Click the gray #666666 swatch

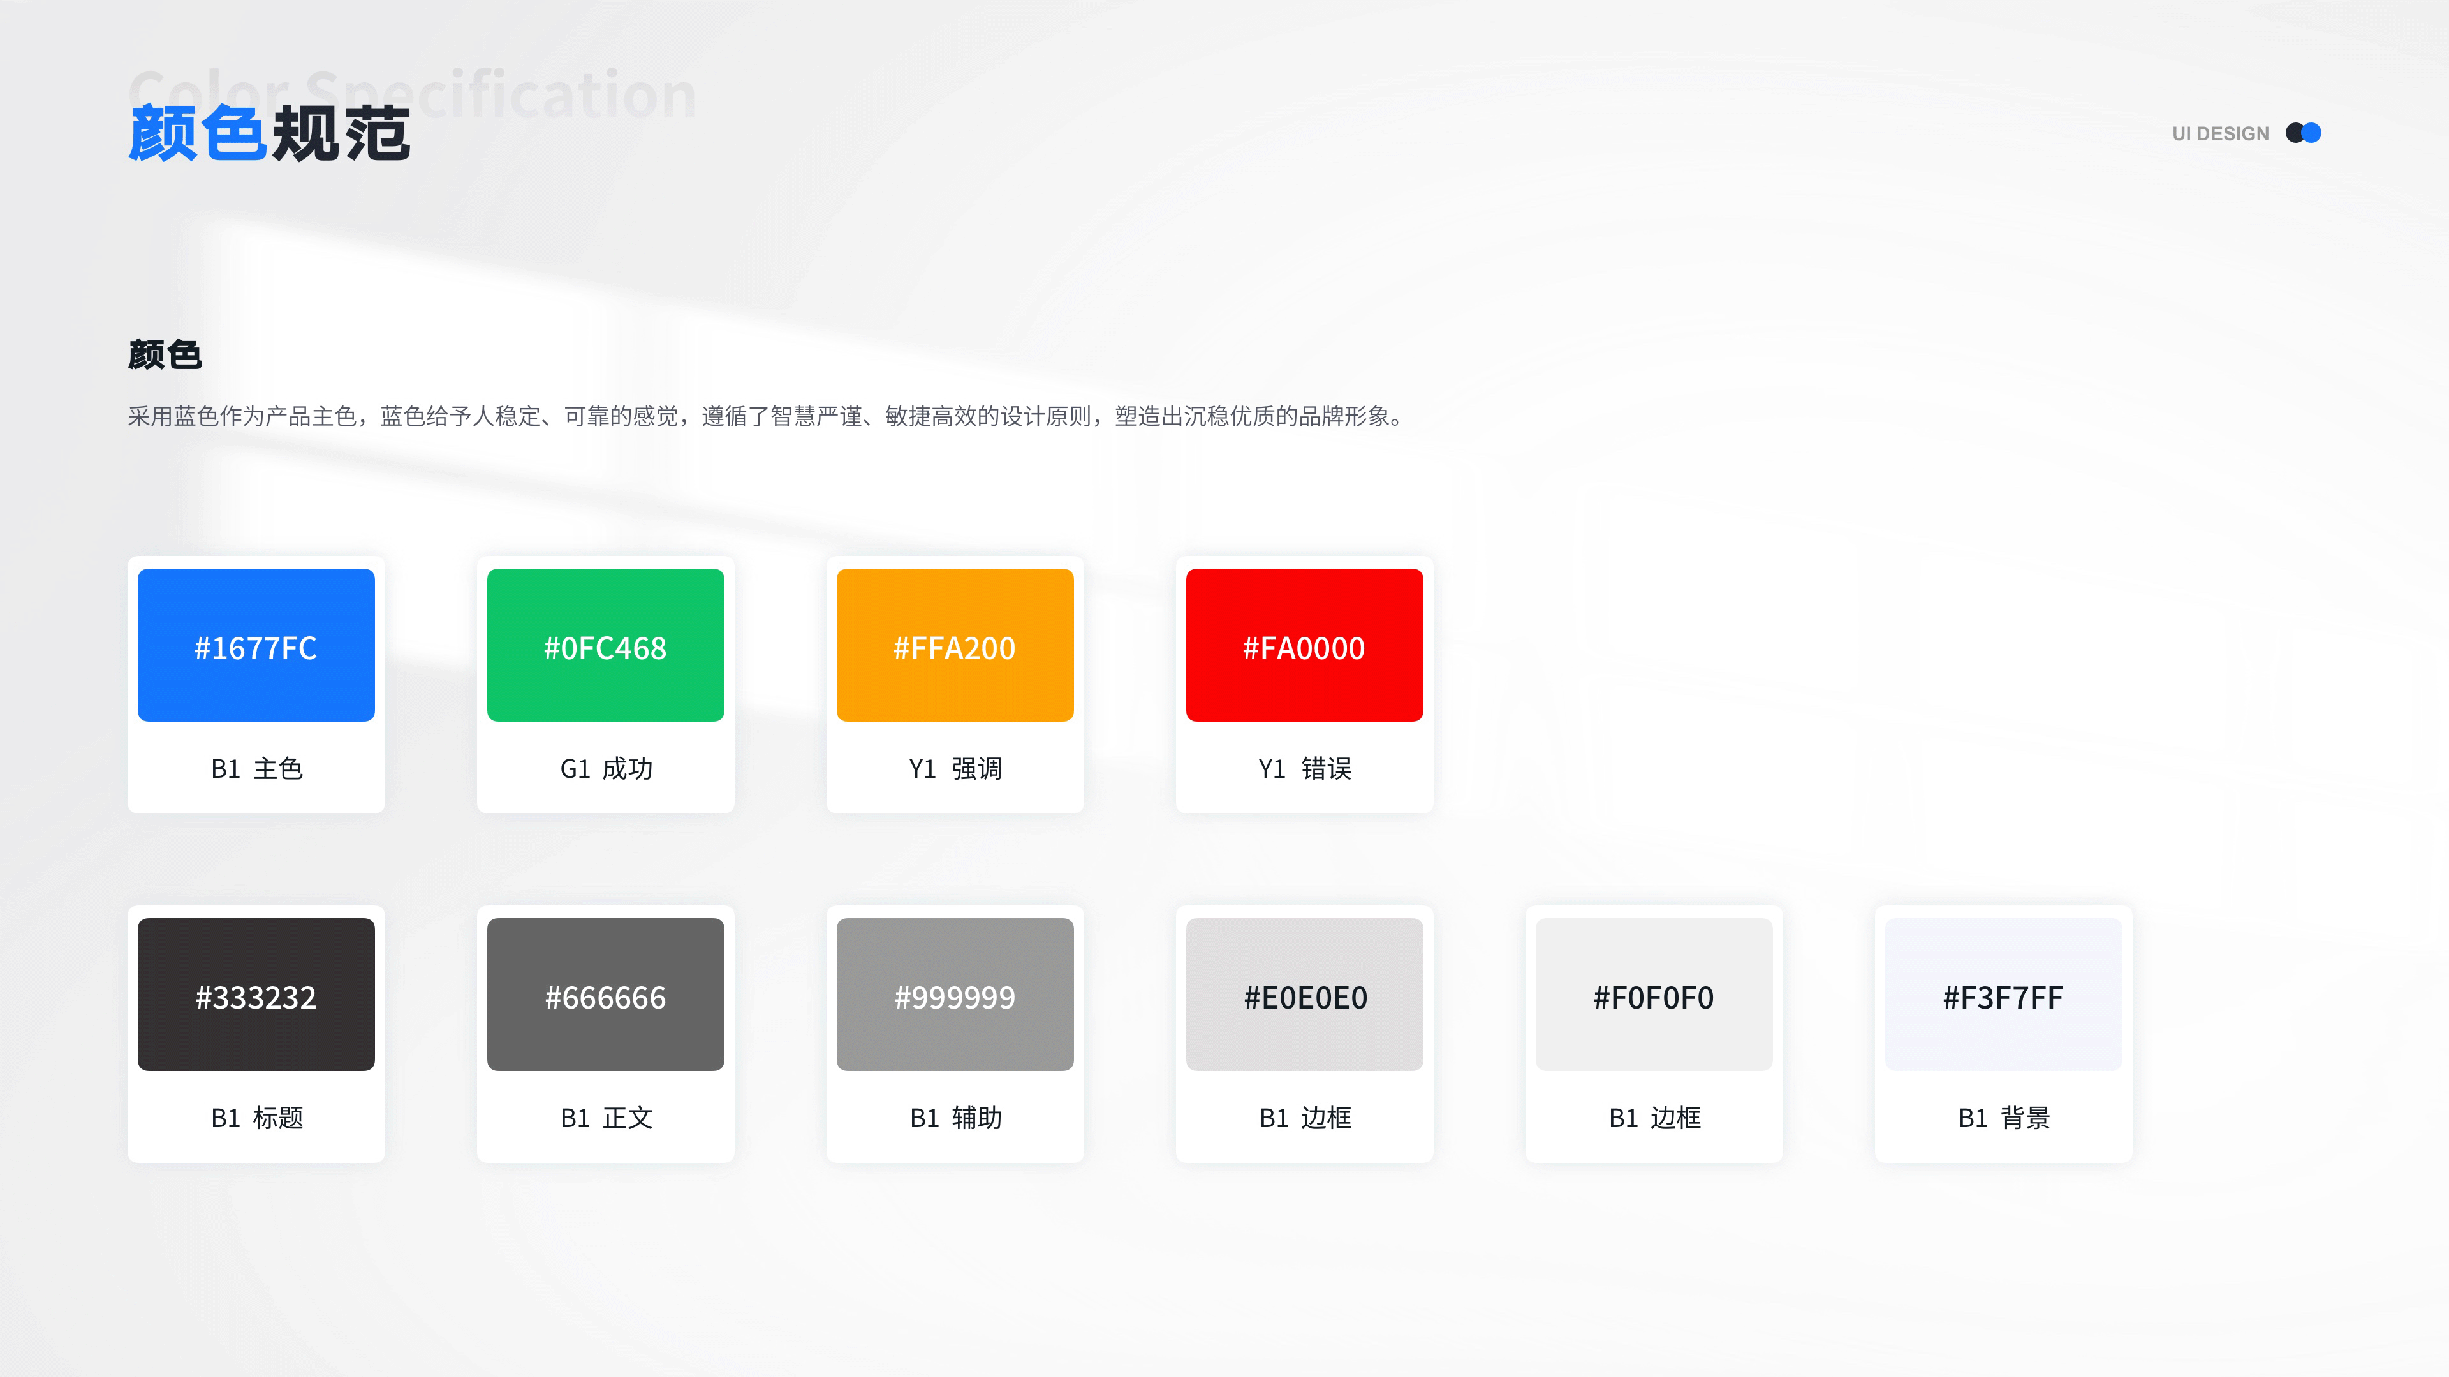605,994
